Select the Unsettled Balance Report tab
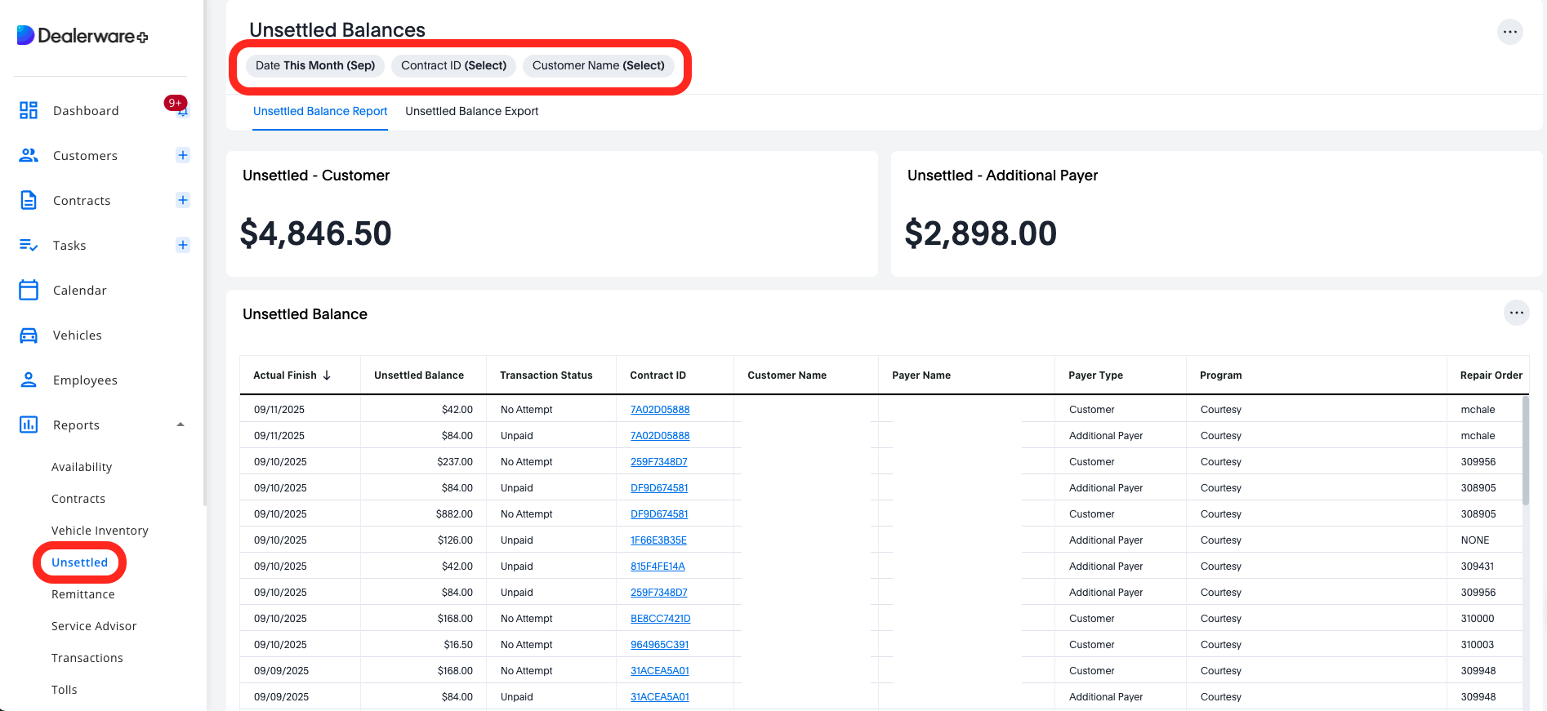 point(320,111)
